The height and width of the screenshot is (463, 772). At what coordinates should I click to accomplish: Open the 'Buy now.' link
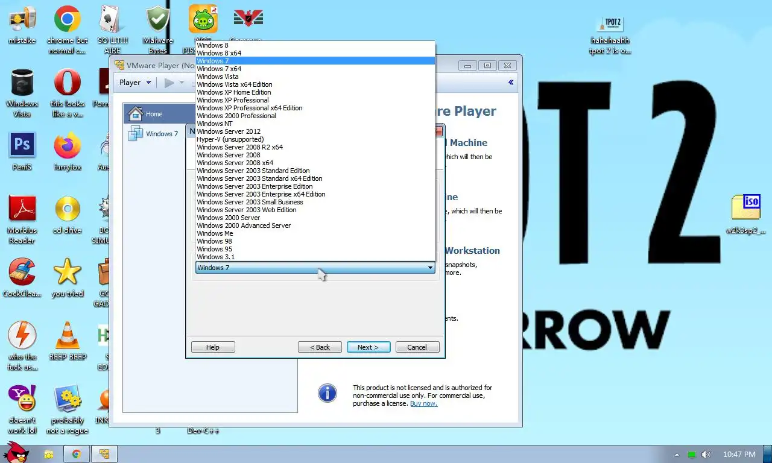coord(423,403)
